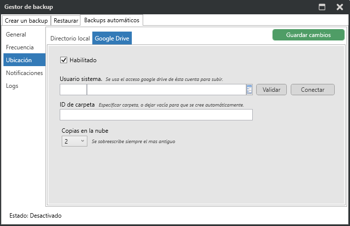
Task: Switch to the Directorio local tab
Action: tap(70, 38)
